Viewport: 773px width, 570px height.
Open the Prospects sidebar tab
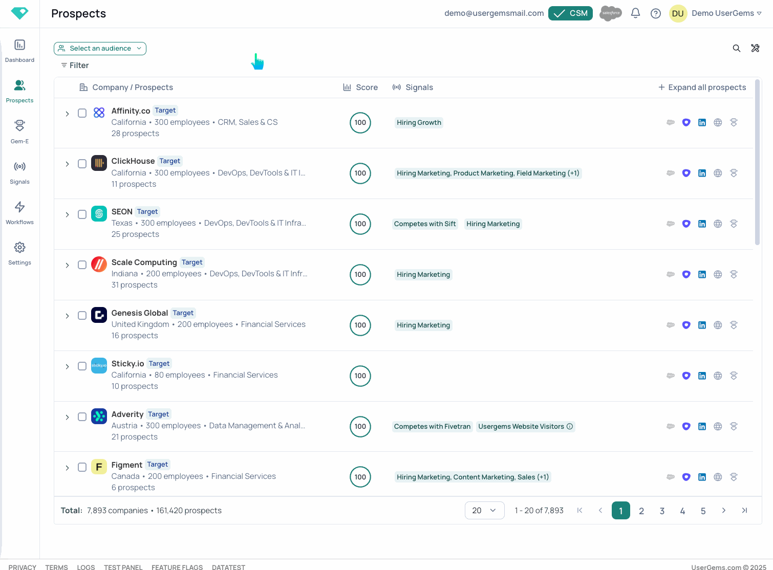pyautogui.click(x=19, y=91)
